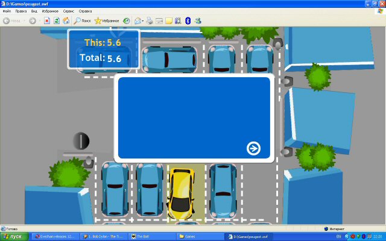Open the Правка menu
Image resolution: width=386 pixels, height=241 pixels.
(x=21, y=11)
